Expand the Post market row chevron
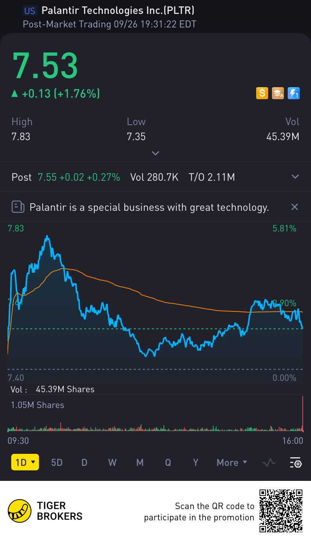 295,177
